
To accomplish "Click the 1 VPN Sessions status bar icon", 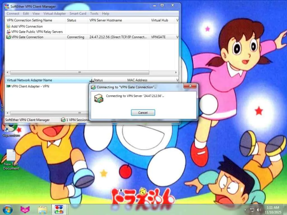I will click(x=63, y=120).
